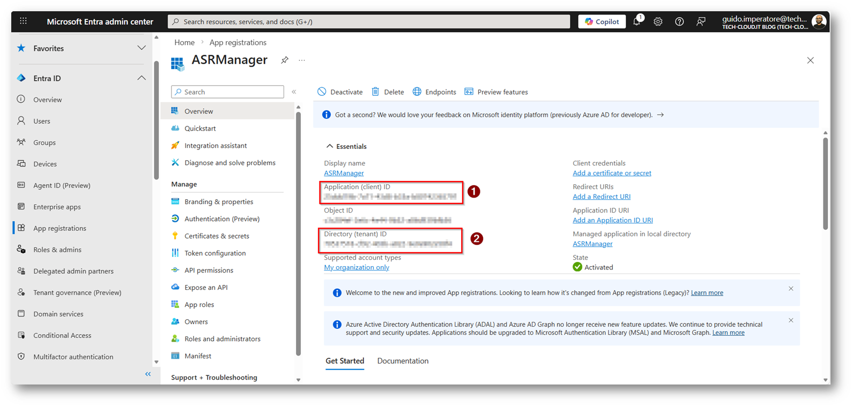Focus the top search resources box

tap(369, 21)
